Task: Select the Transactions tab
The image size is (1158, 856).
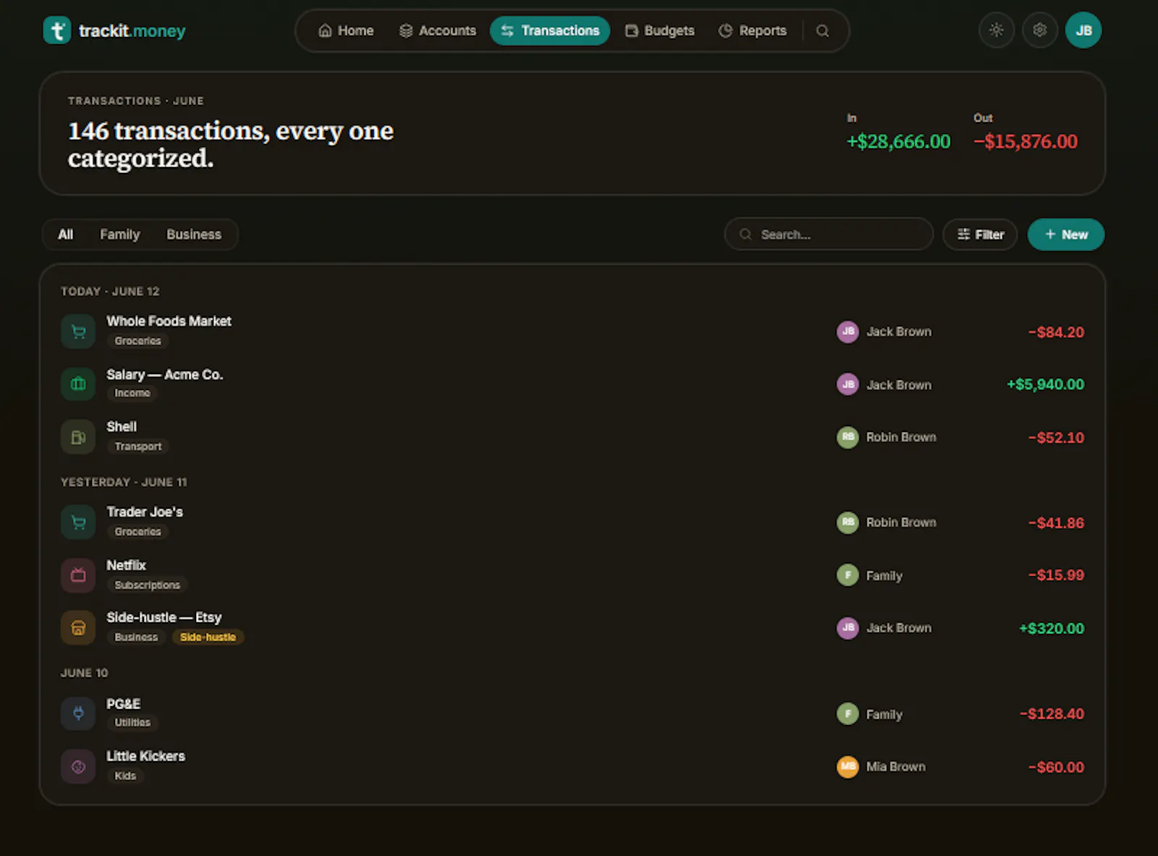Action: pos(550,30)
